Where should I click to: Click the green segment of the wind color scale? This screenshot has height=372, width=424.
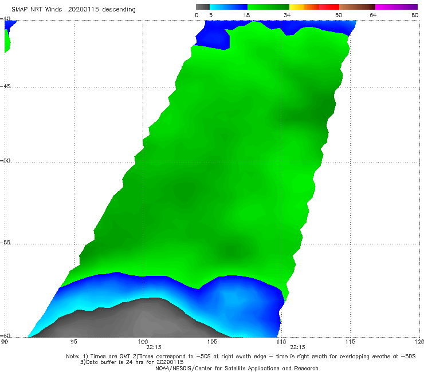[x=268, y=7]
